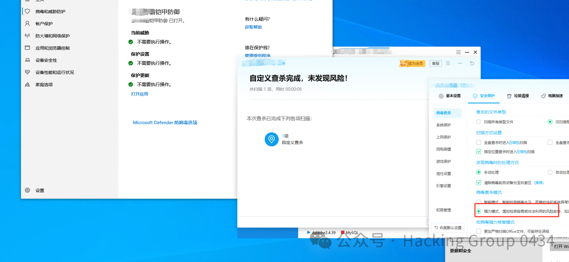Viewport: 569px width, 262px height.
Task: Click the 自定义查杀 location pin icon
Action: (x=271, y=139)
